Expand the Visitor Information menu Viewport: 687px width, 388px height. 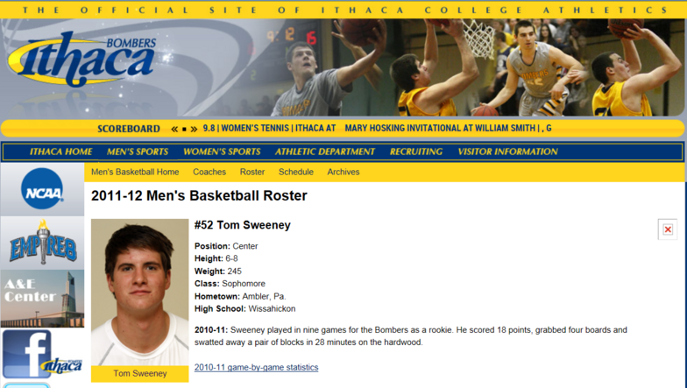tap(508, 152)
